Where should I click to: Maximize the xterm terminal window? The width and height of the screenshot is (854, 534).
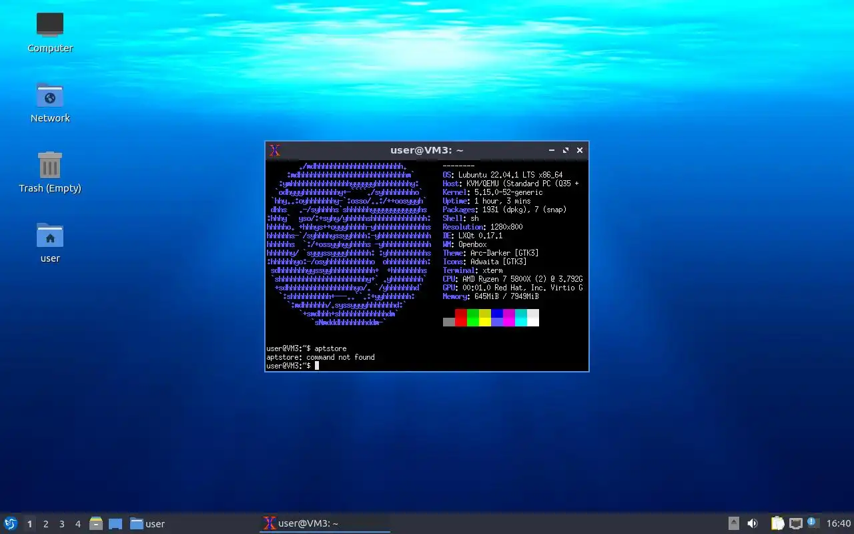tap(566, 150)
